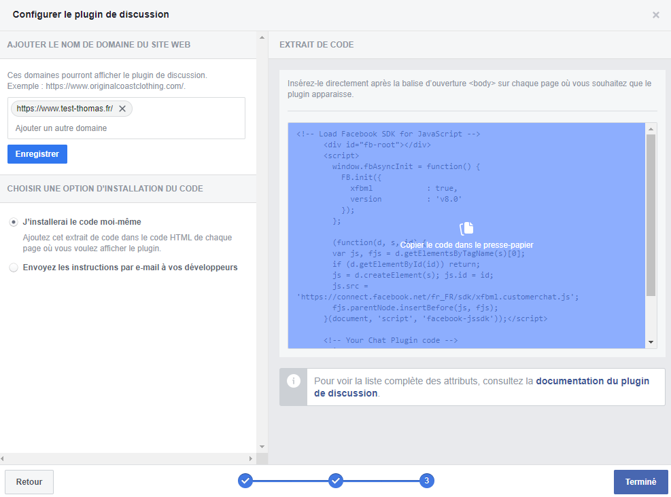Focus the 'Ajouter un autre domaine' field
This screenshot has height=497, width=671.
[x=126, y=128]
